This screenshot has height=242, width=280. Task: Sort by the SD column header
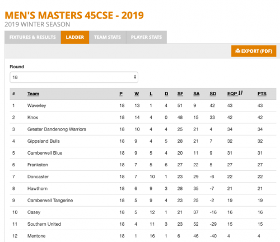click(x=213, y=94)
